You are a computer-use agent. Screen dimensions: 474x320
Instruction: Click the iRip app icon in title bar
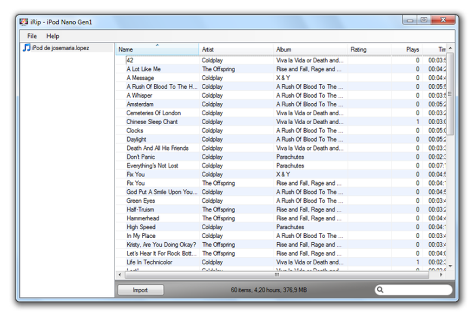tap(24, 22)
